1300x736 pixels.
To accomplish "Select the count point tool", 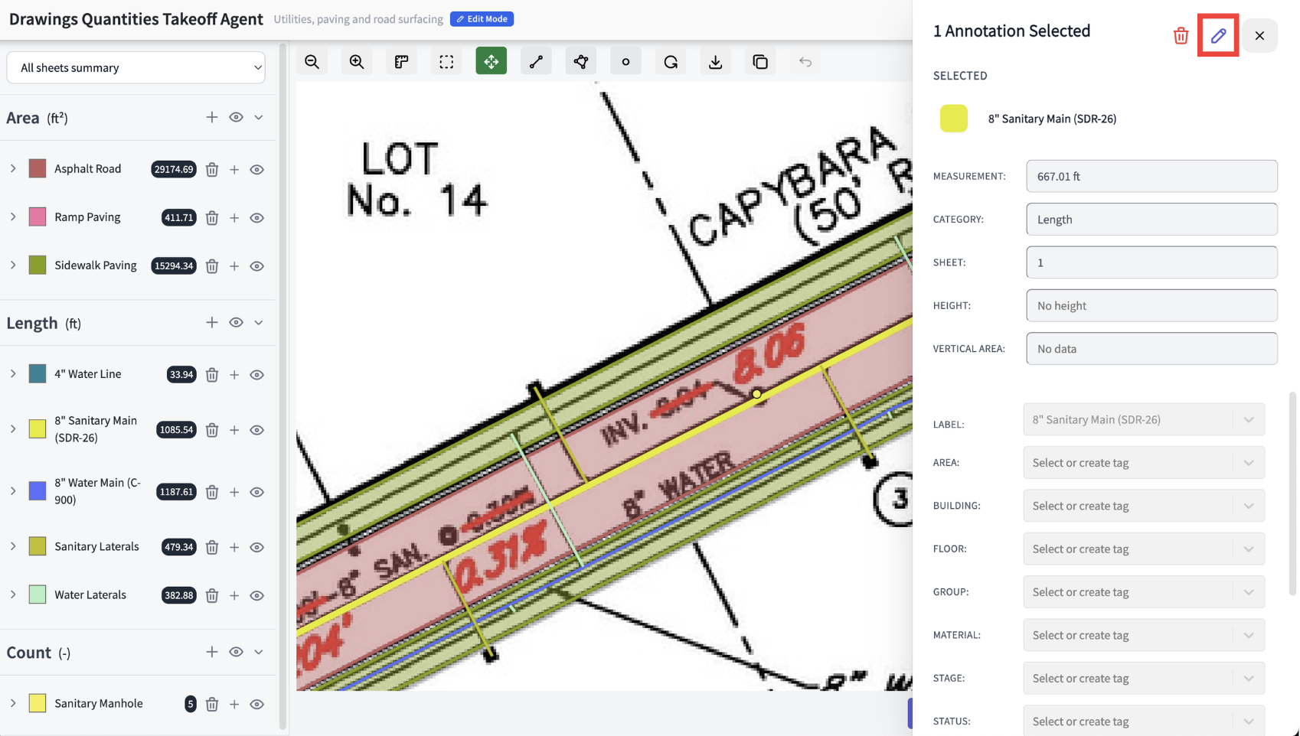I will point(626,62).
